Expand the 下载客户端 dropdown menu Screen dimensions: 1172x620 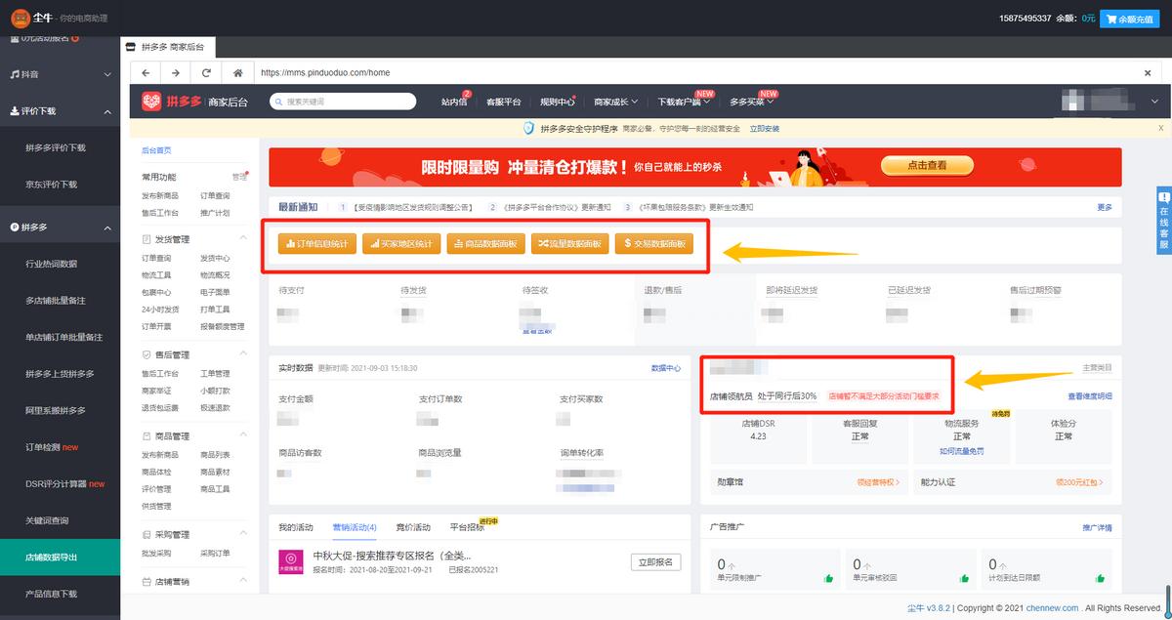pos(684,101)
